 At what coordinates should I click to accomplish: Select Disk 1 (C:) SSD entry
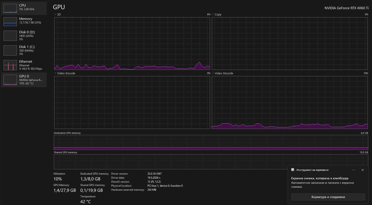coord(24,50)
